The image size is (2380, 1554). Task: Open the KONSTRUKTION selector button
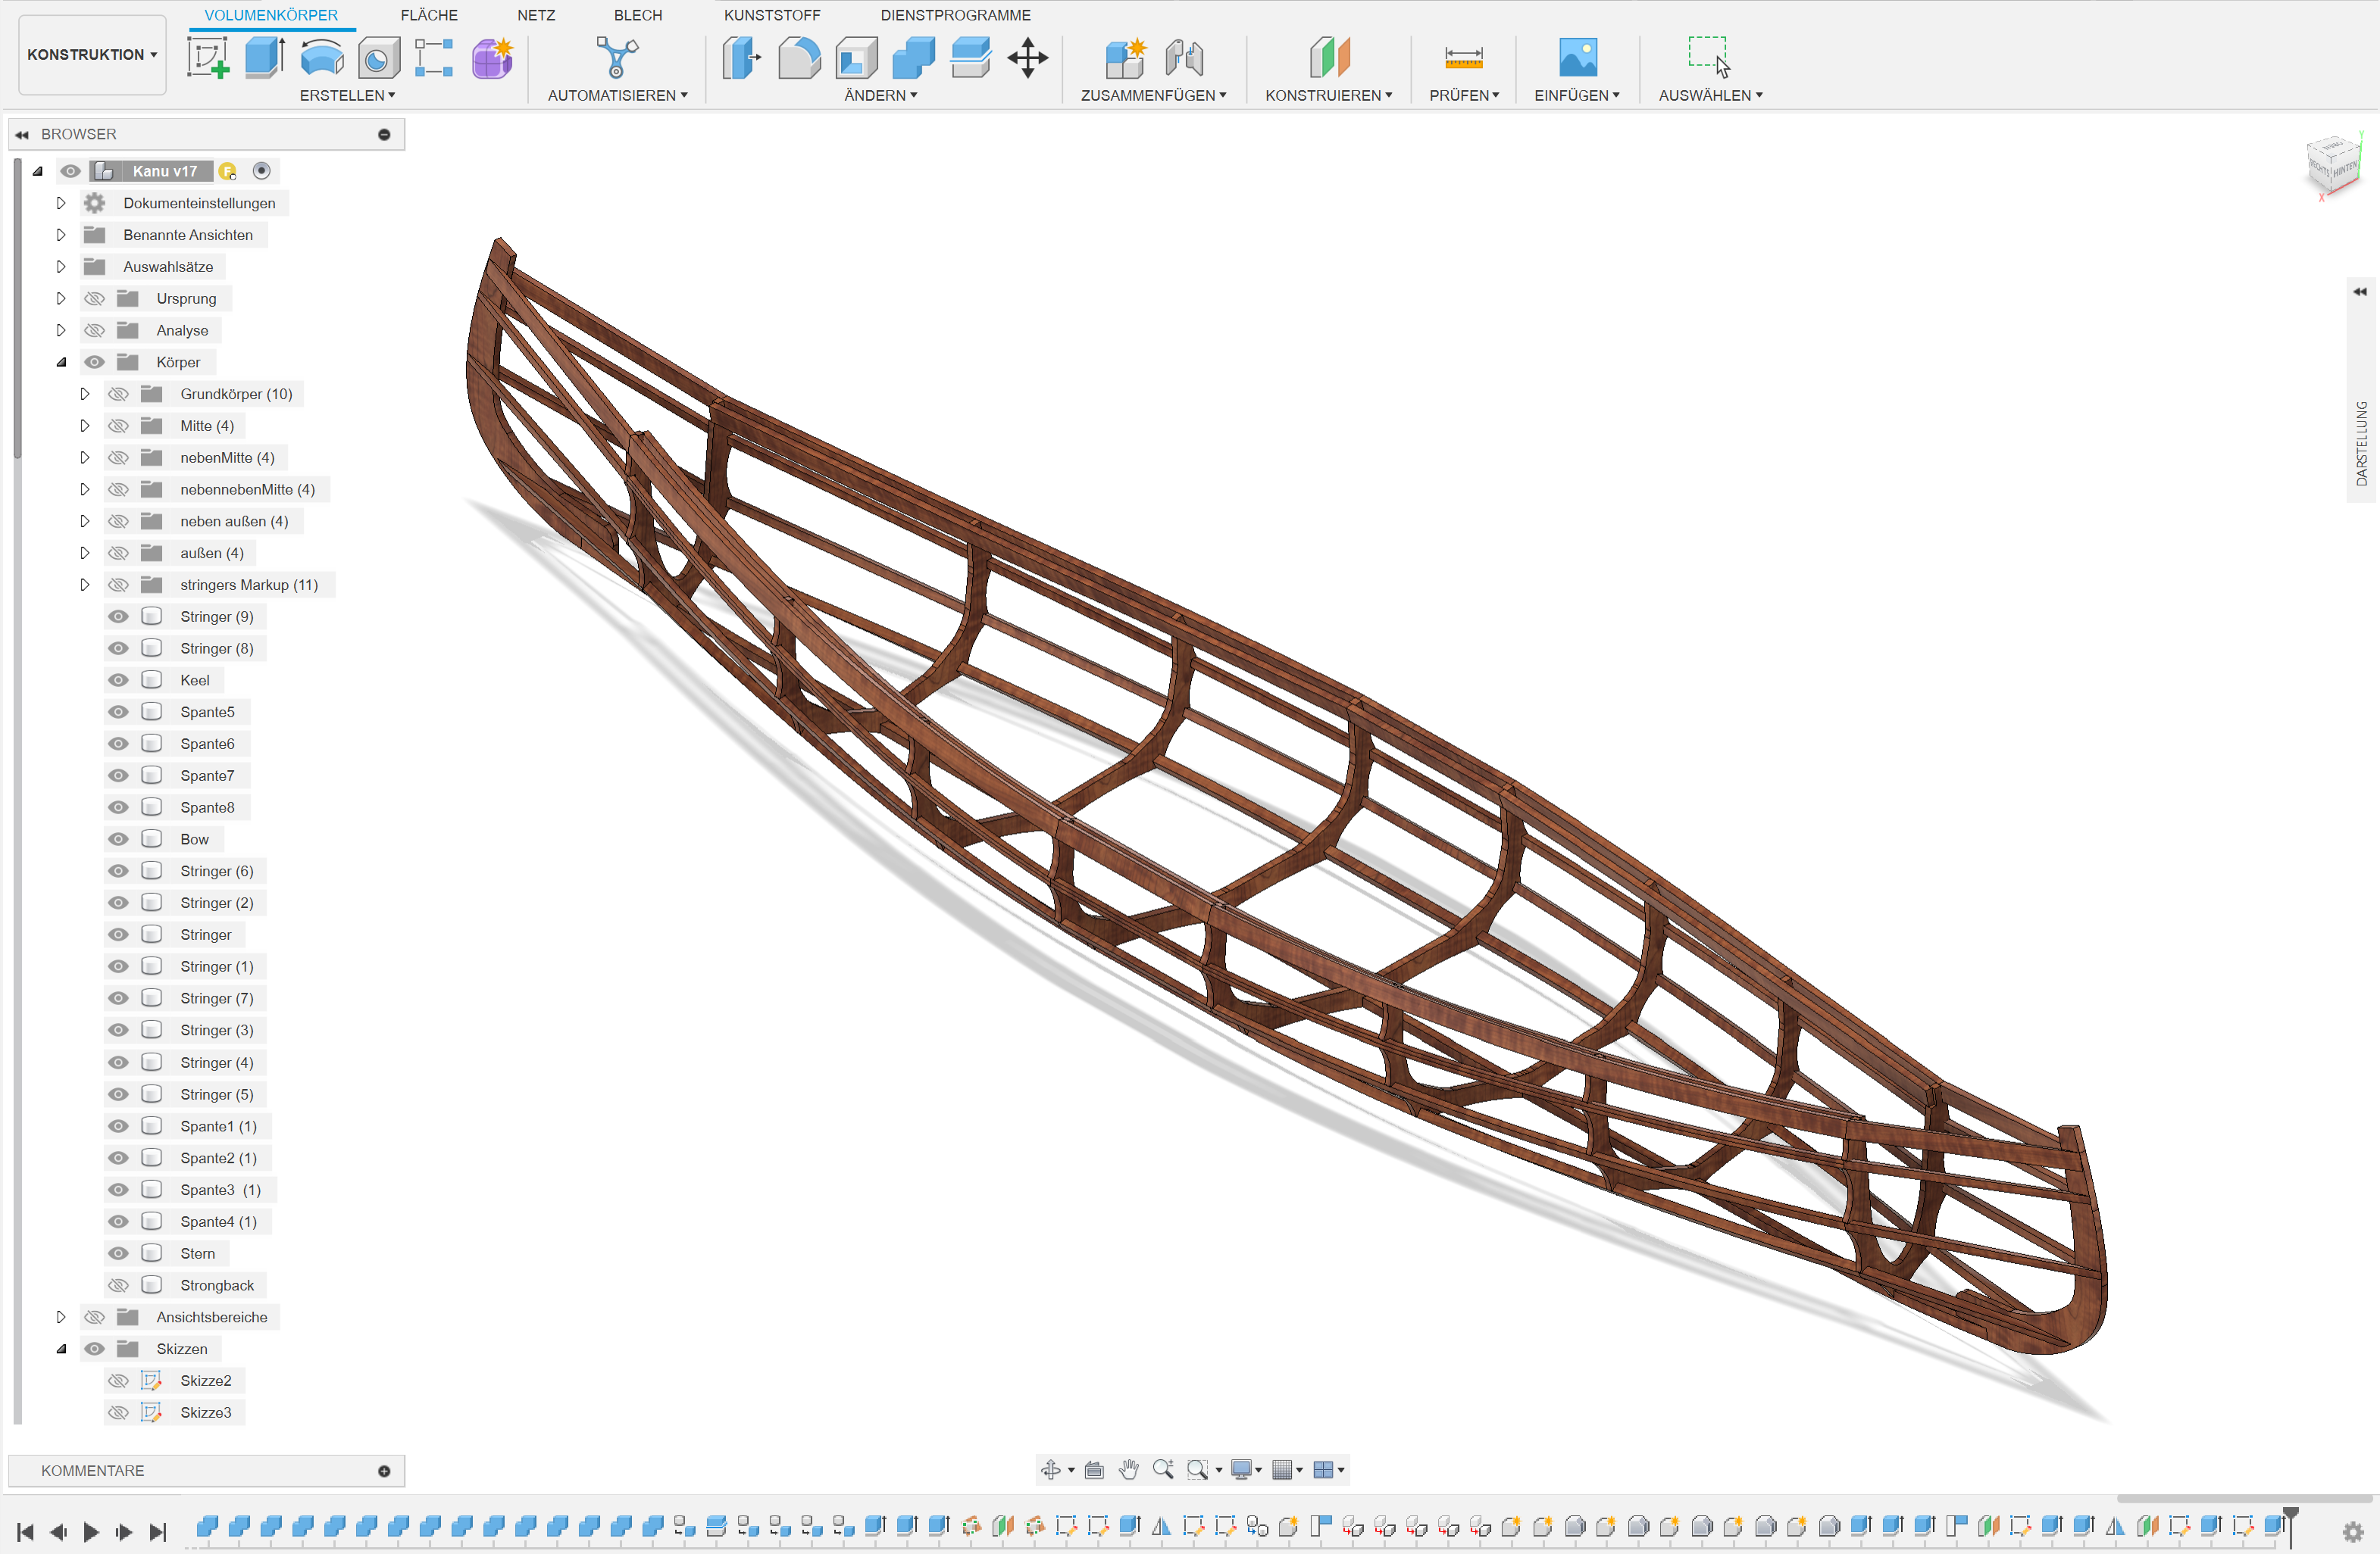pos(91,55)
